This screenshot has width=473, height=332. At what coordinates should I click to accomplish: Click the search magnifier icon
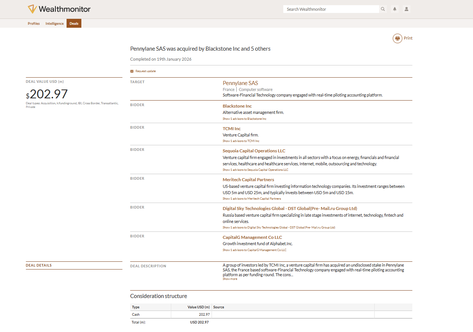382,9
